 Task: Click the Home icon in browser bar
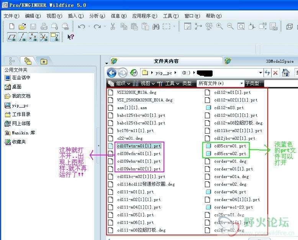(285, 72)
